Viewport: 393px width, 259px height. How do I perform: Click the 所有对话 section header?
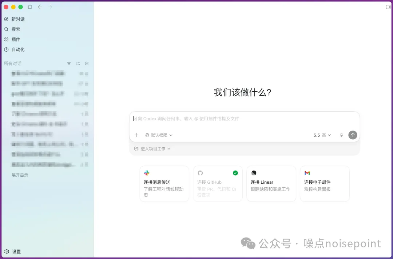13,64
